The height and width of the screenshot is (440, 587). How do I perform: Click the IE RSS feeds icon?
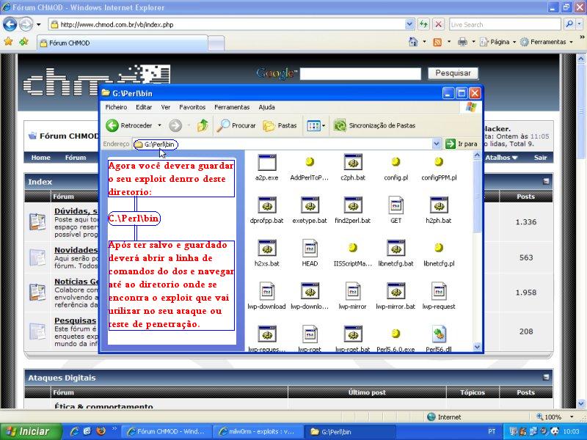tap(437, 42)
